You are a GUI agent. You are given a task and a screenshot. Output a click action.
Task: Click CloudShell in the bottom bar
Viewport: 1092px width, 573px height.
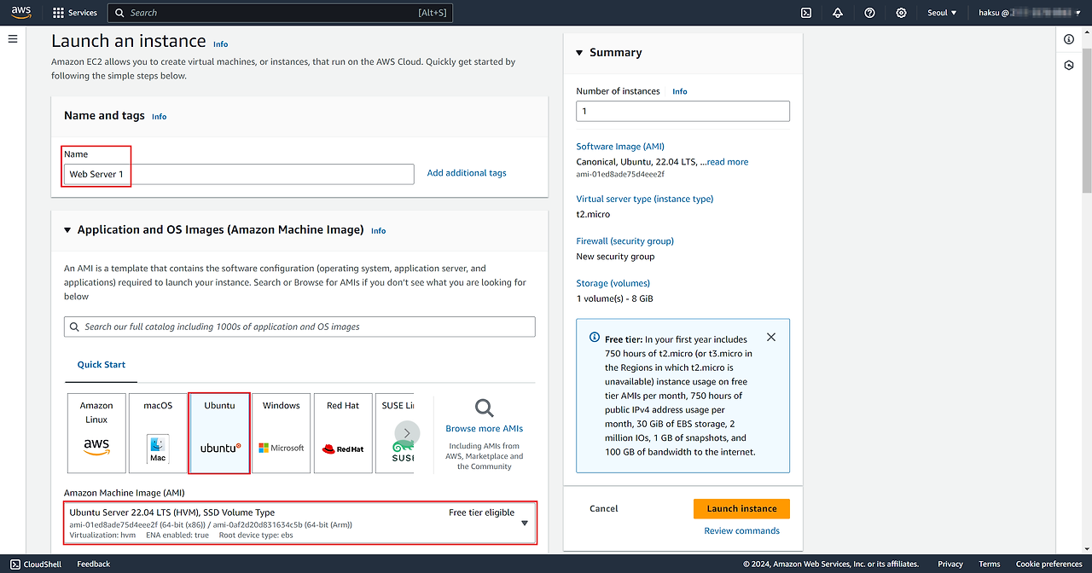[x=35, y=564]
